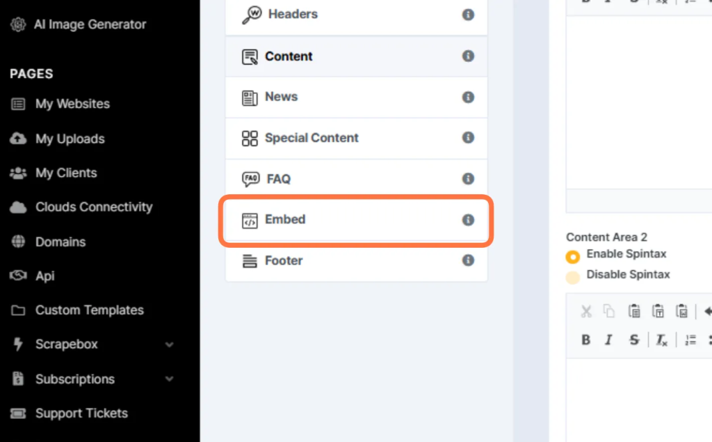Expand the Scrapebox submenu
The height and width of the screenshot is (442, 712).
click(169, 345)
